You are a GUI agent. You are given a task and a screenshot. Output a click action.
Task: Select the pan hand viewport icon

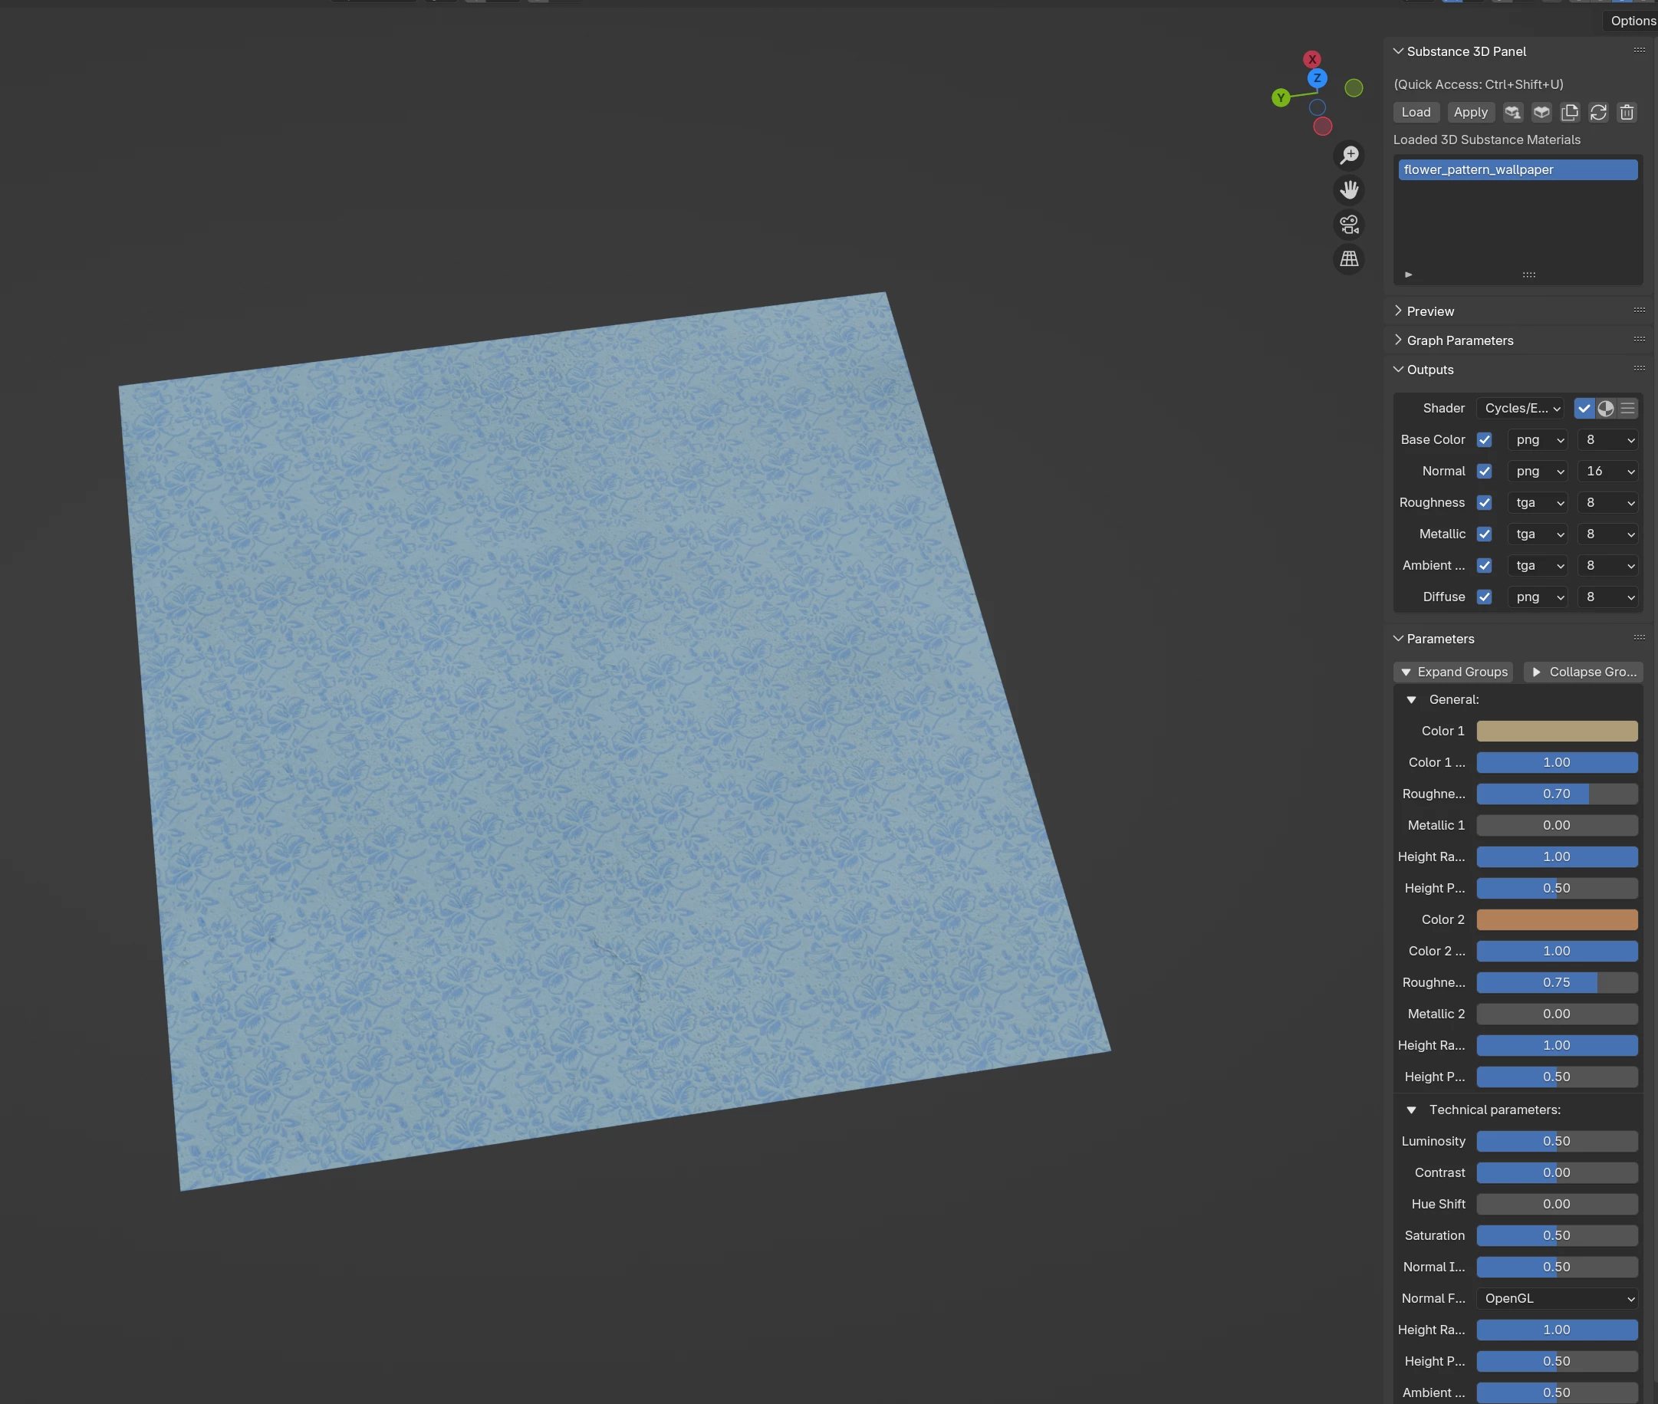[x=1348, y=189]
